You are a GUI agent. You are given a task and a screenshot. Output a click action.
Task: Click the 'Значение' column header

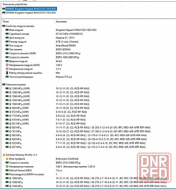[x=61, y=22]
